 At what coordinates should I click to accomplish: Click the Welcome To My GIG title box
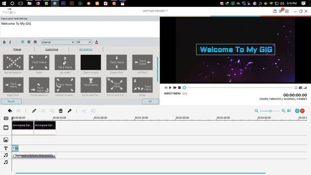point(236,50)
